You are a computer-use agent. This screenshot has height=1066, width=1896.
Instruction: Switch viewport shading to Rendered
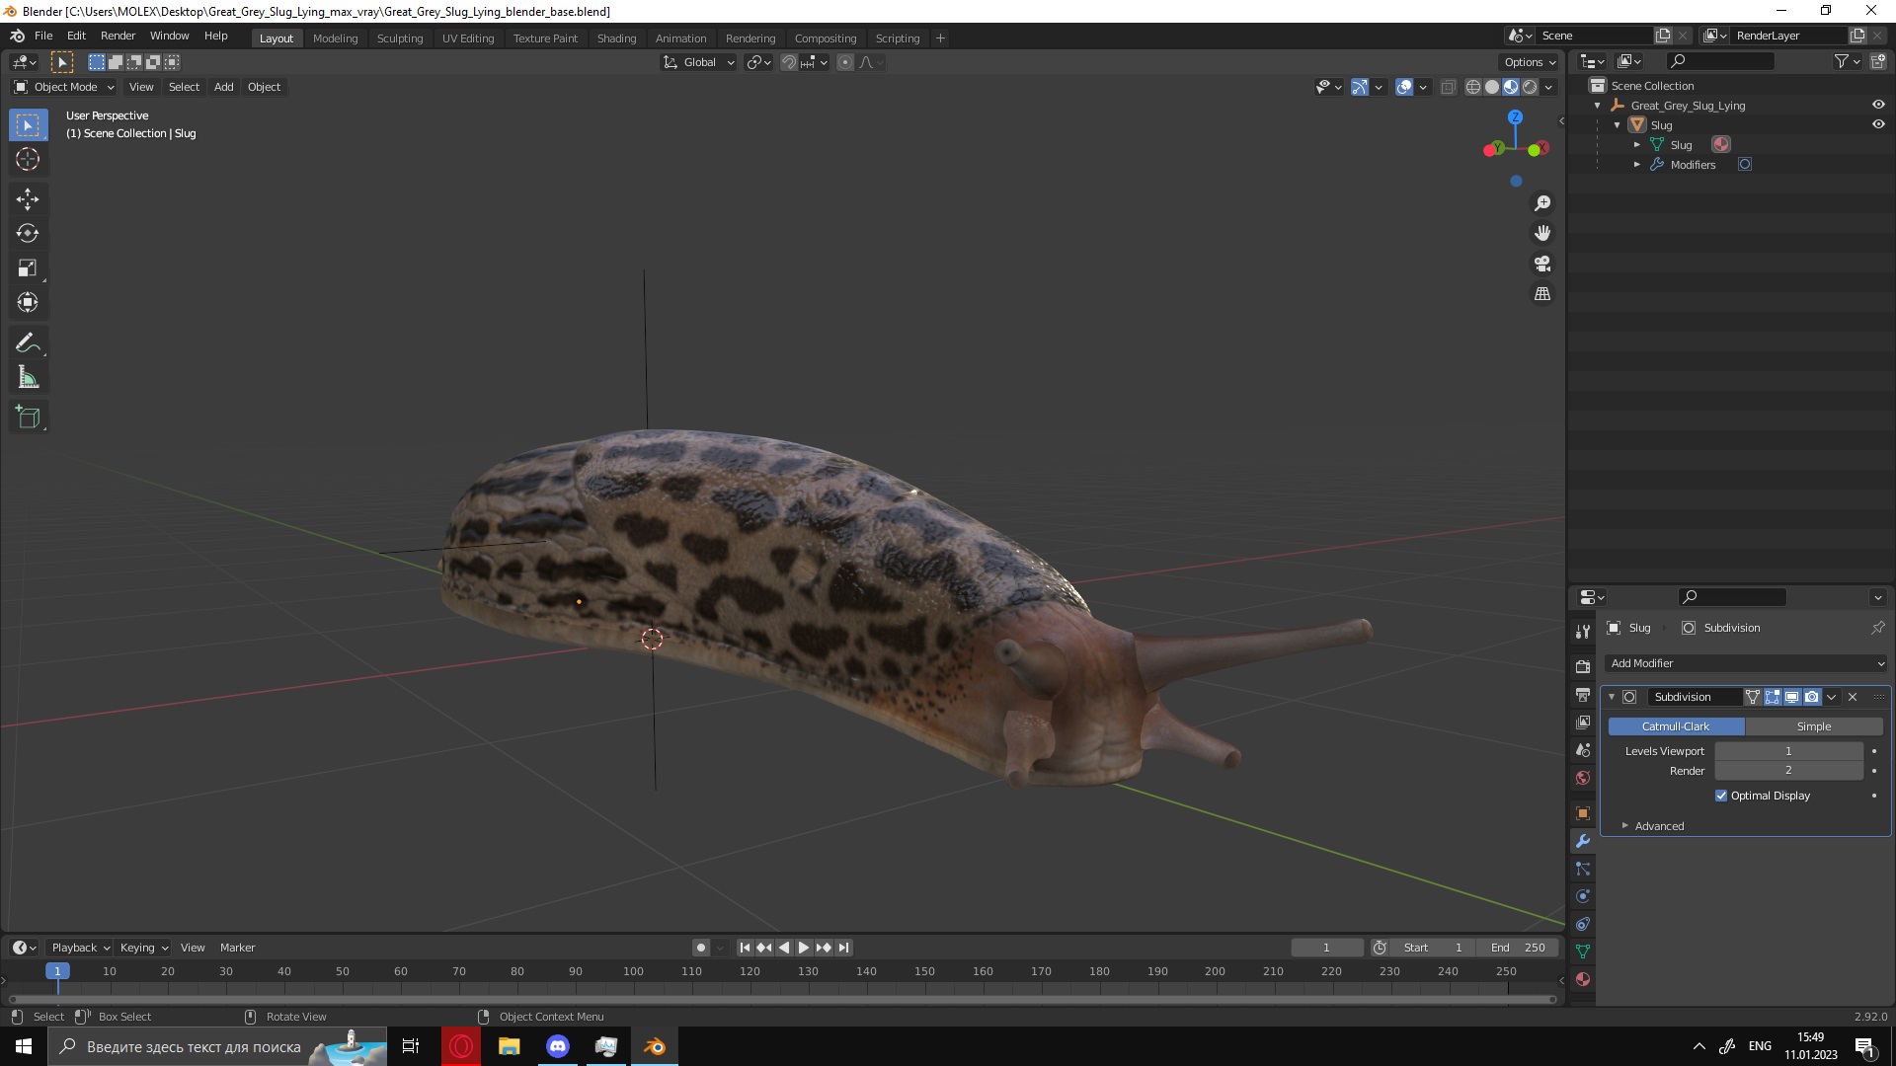point(1530,87)
